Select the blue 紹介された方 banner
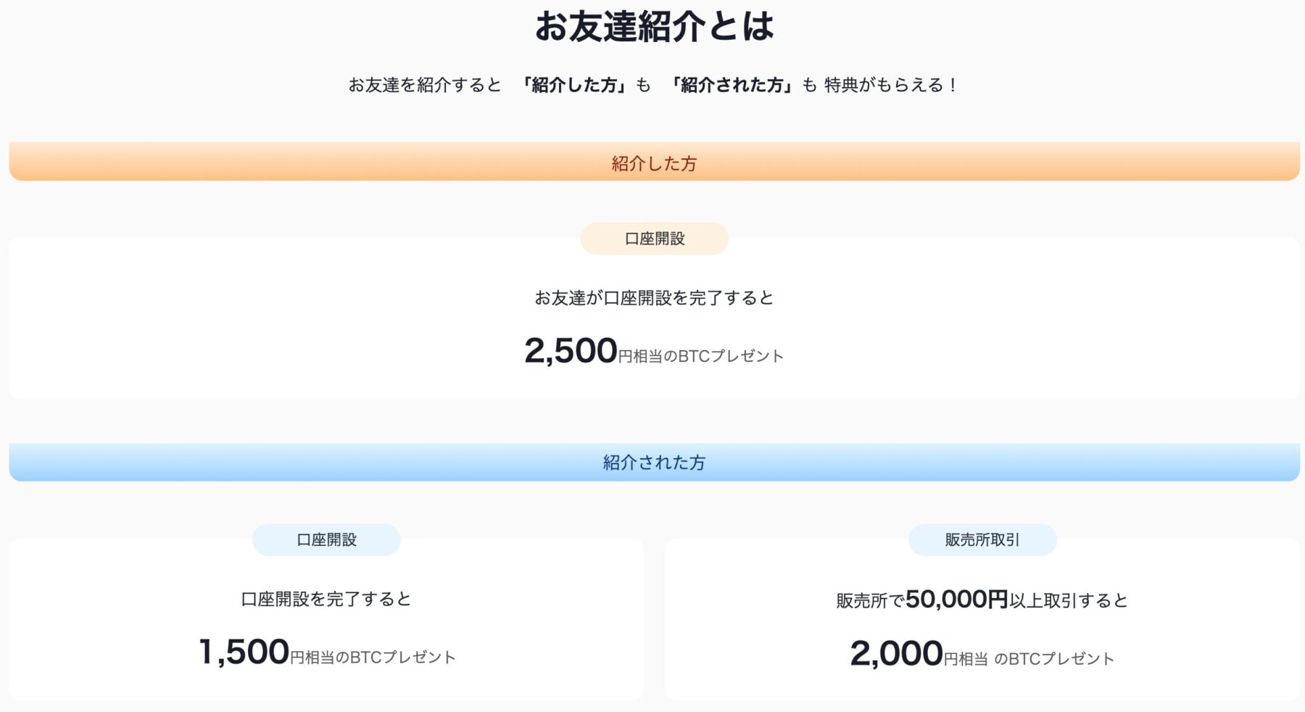The height and width of the screenshot is (712, 1305). (654, 462)
